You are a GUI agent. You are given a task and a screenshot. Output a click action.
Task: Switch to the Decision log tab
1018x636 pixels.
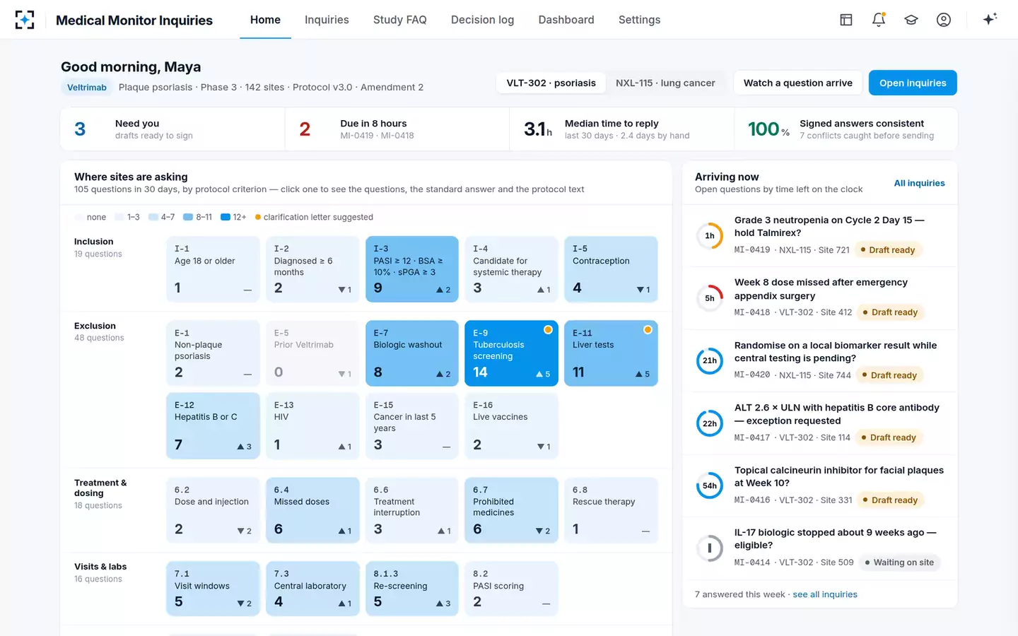coord(483,20)
